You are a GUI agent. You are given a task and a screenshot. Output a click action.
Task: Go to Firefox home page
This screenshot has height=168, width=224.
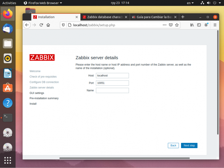click(x=48, y=25)
